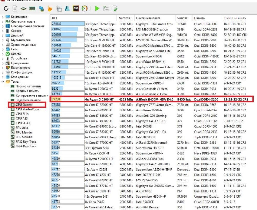Open the memory module benchmark icon

pyautogui.click(x=32, y=9)
